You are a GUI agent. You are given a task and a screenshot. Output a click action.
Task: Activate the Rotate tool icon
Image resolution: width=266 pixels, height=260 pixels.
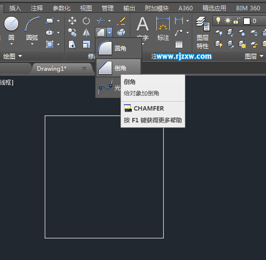pyautogui.click(x=86, y=21)
